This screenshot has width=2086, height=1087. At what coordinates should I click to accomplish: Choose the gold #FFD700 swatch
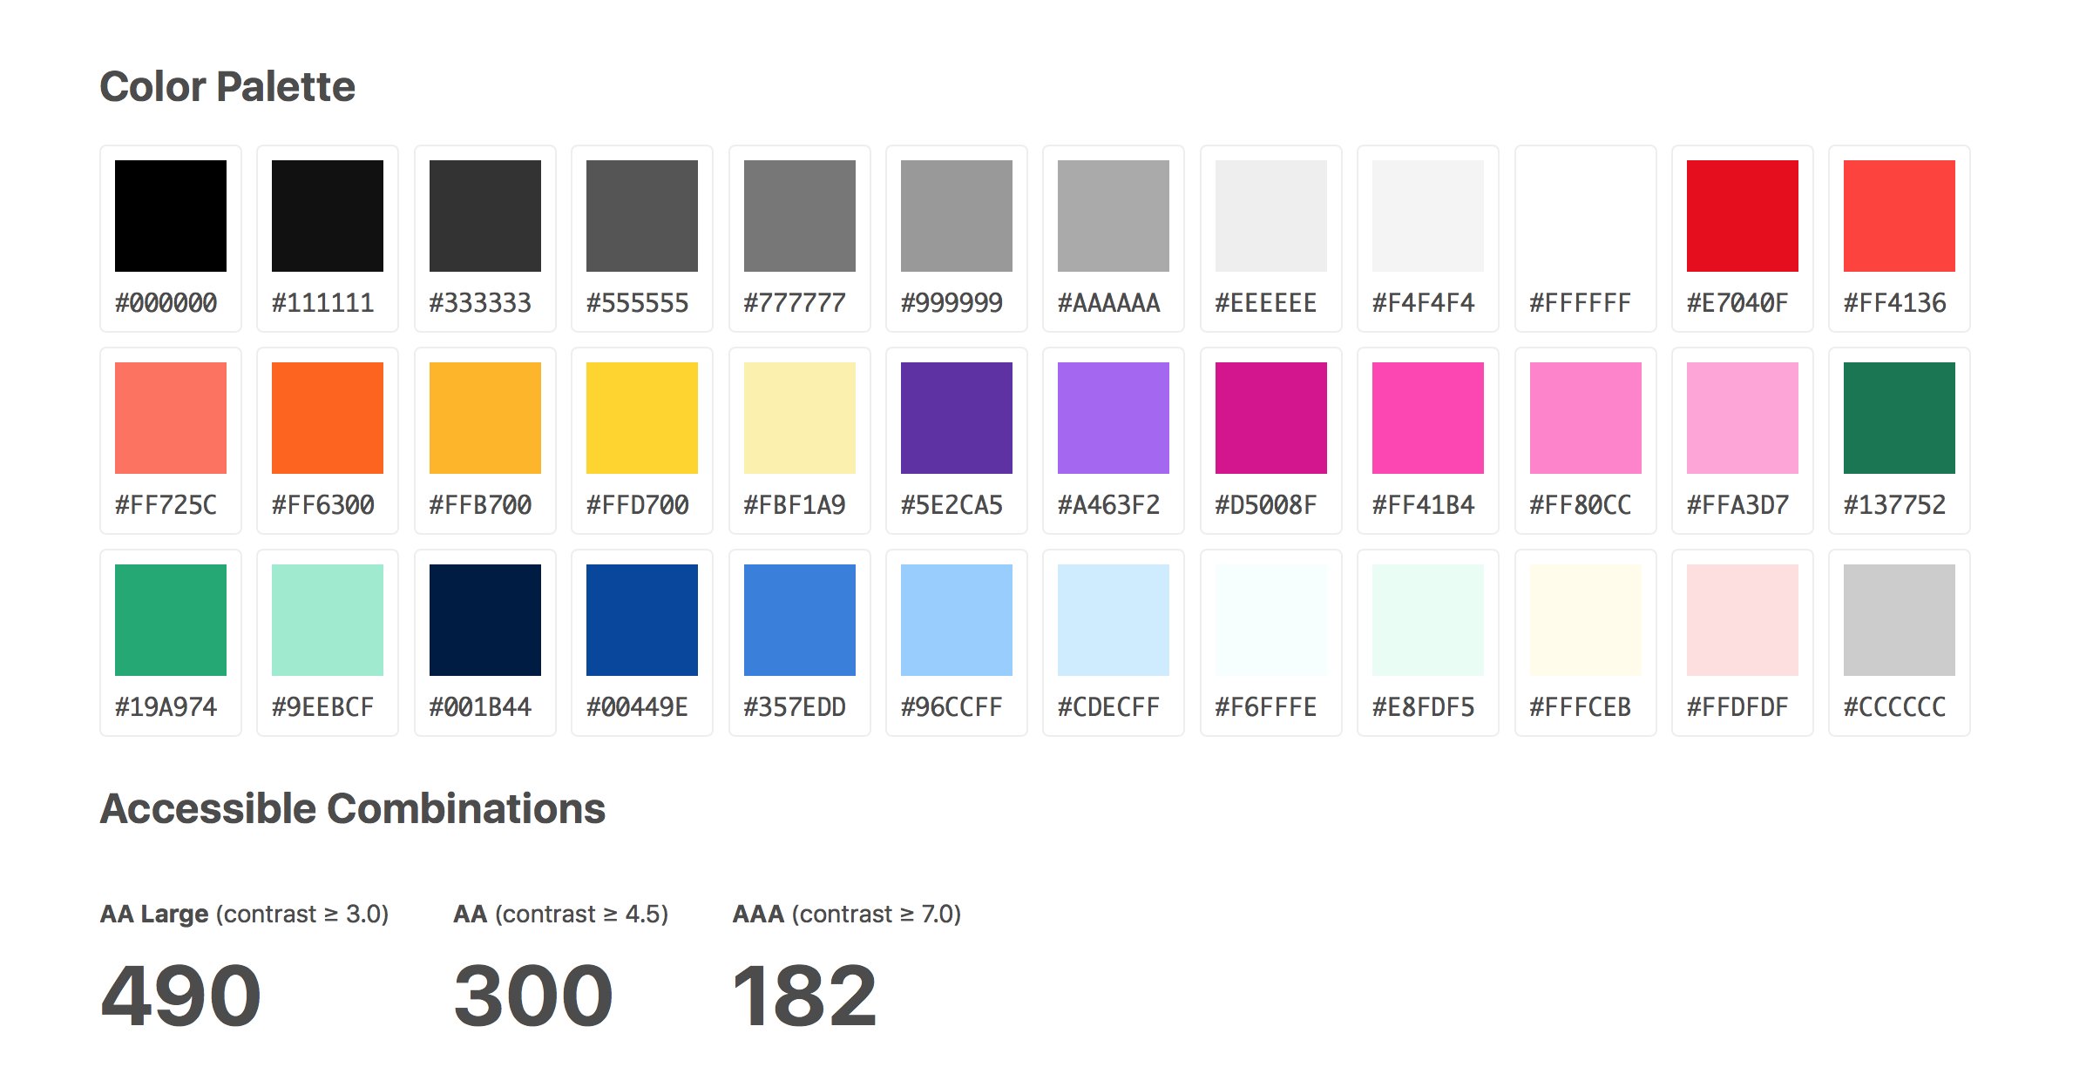[x=642, y=417]
